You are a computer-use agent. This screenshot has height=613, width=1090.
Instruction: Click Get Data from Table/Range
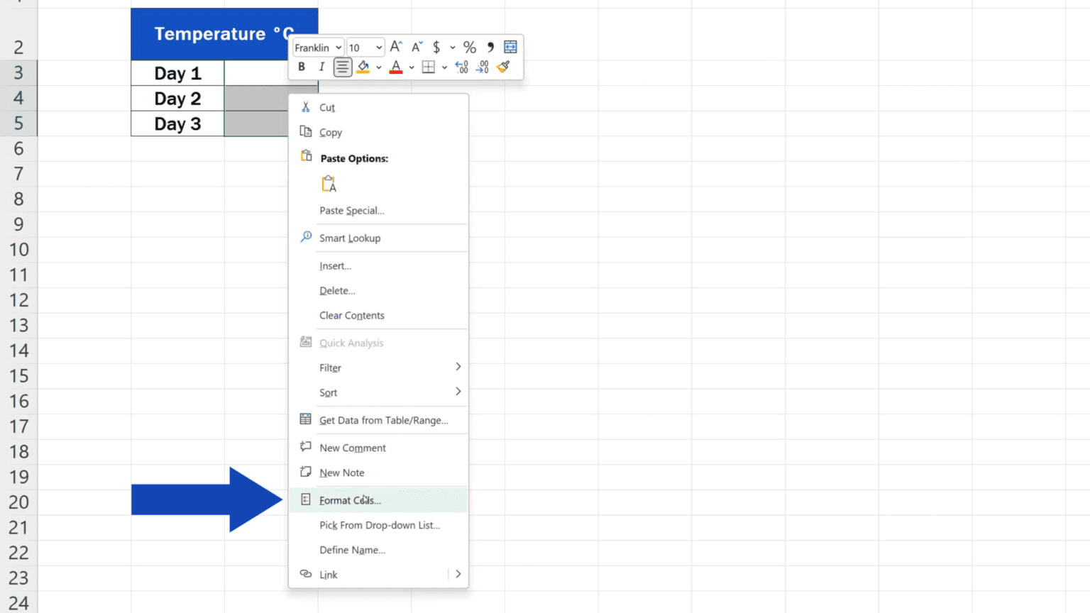383,420
